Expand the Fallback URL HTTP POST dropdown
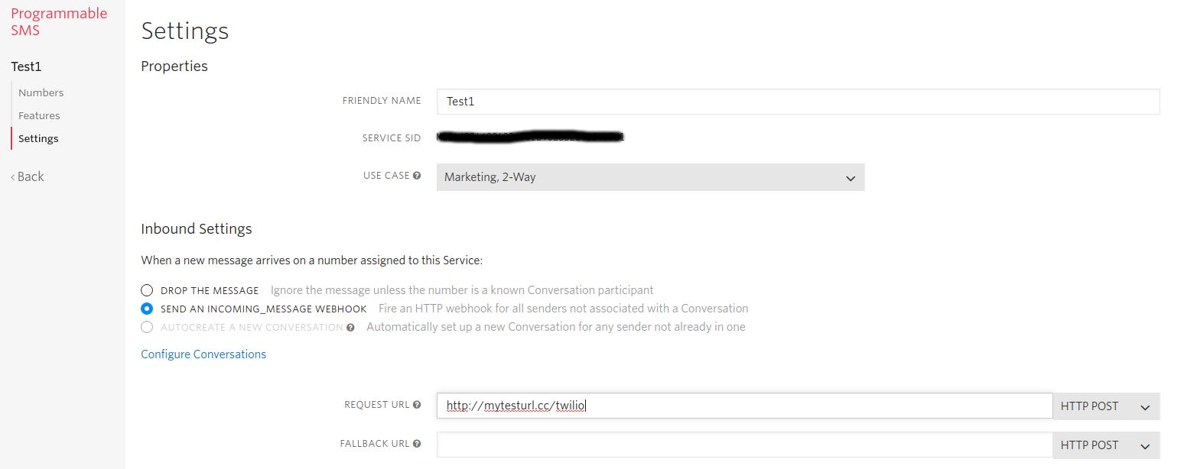 (x=1105, y=445)
